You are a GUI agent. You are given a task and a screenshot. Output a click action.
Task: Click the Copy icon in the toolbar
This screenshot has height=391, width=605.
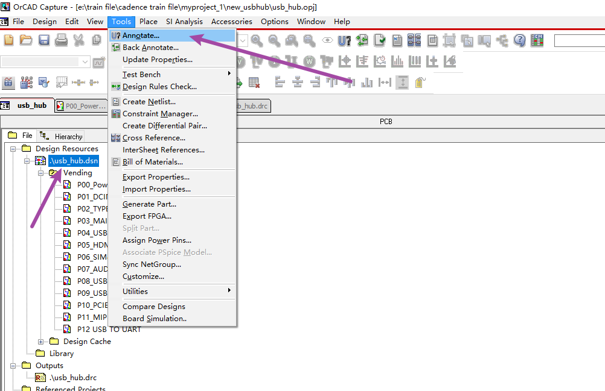click(x=97, y=40)
